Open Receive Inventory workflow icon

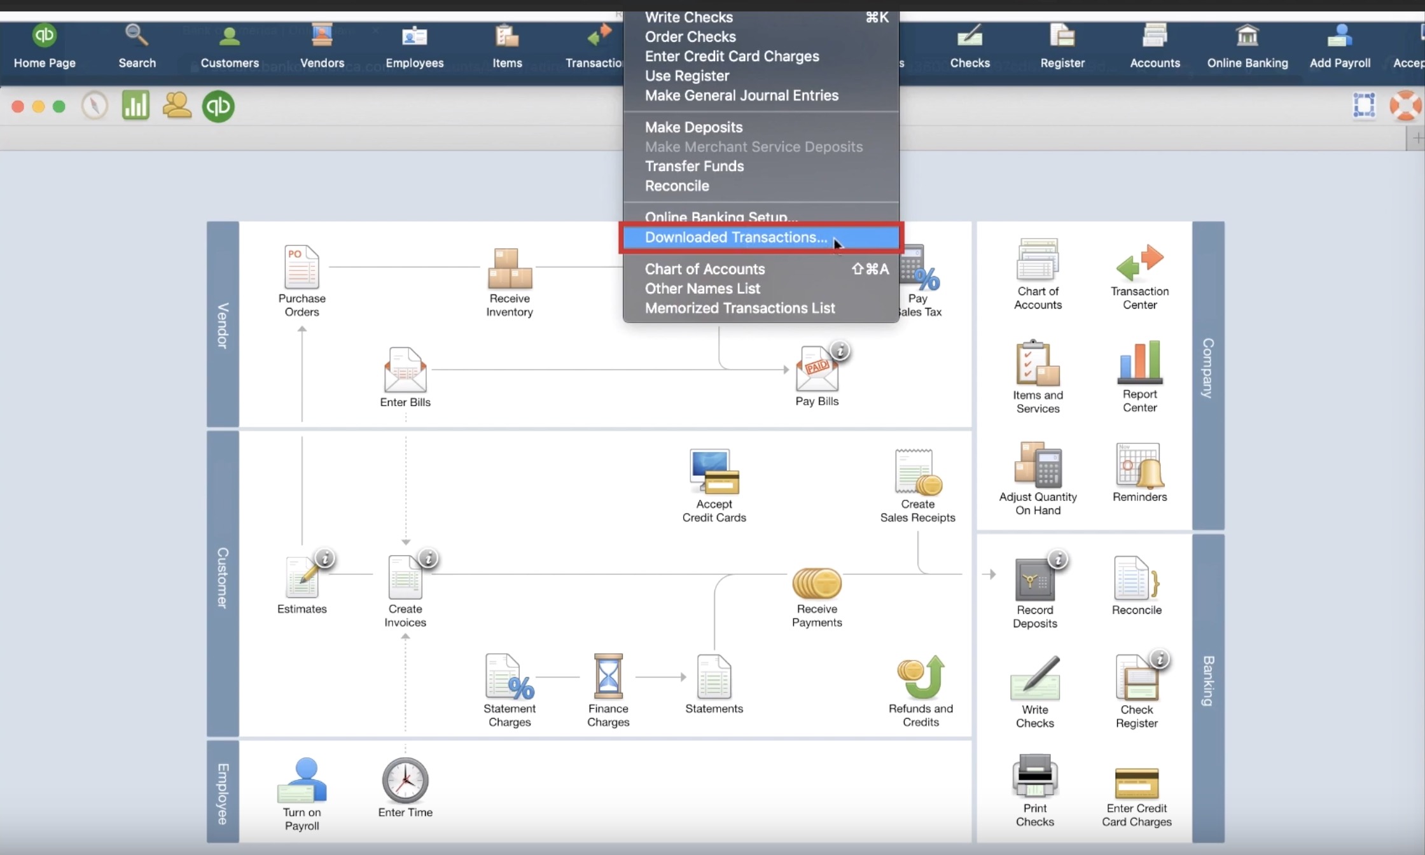tap(510, 268)
